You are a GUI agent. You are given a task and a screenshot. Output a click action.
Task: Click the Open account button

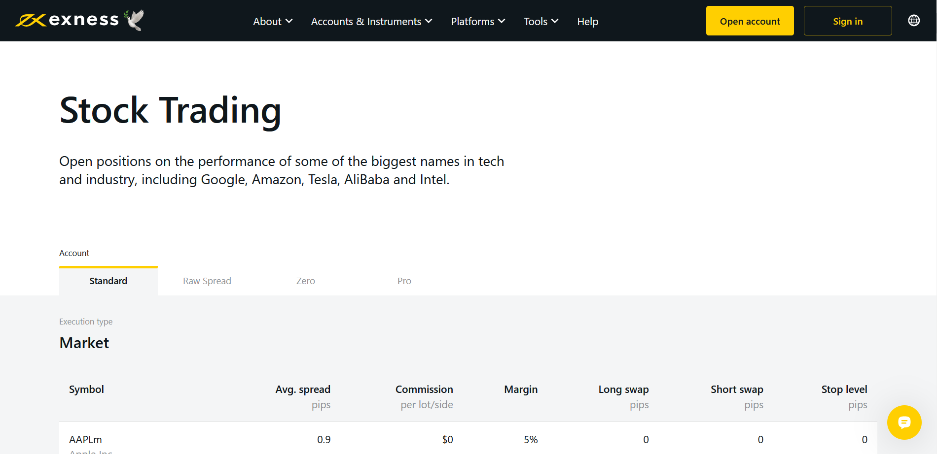pyautogui.click(x=750, y=21)
